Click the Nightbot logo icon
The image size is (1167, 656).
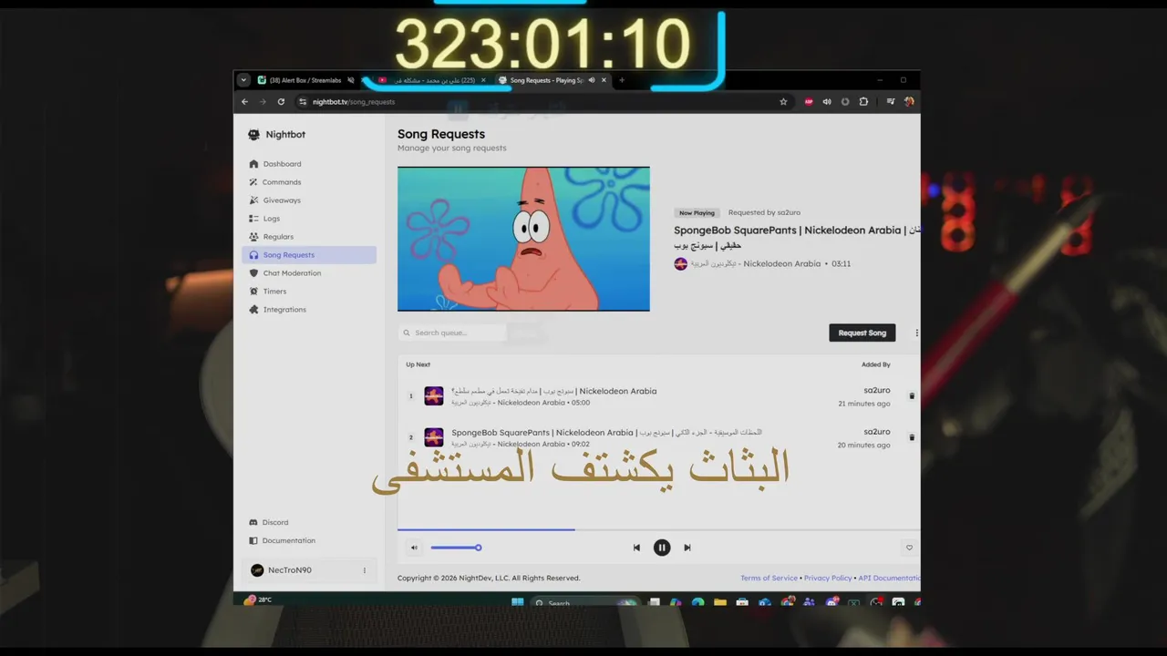tap(253, 135)
